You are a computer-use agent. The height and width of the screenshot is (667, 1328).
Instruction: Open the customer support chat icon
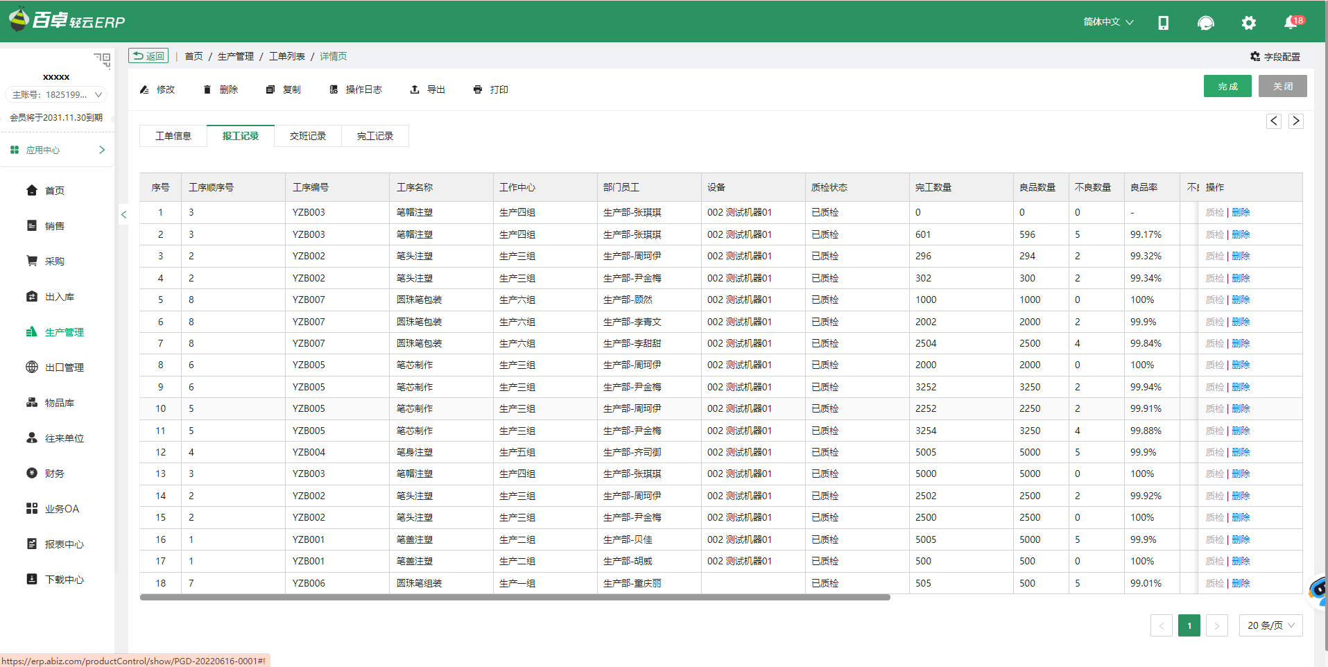click(1205, 23)
